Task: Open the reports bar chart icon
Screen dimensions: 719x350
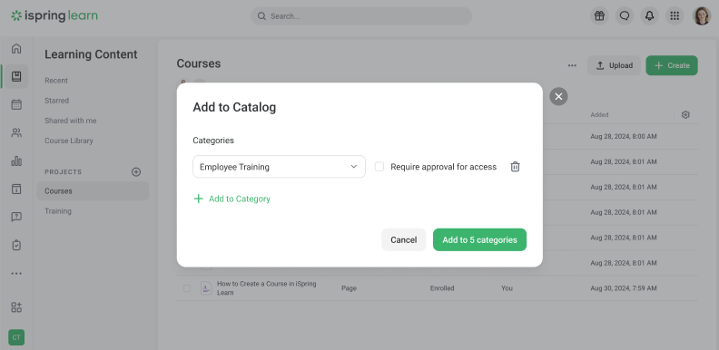Action: [16, 160]
